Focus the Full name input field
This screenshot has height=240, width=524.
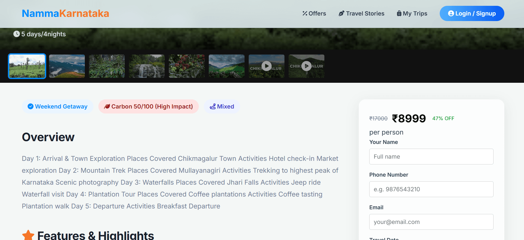[x=431, y=157]
